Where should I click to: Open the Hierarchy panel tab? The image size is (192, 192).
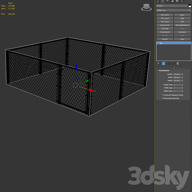coord(167,1)
